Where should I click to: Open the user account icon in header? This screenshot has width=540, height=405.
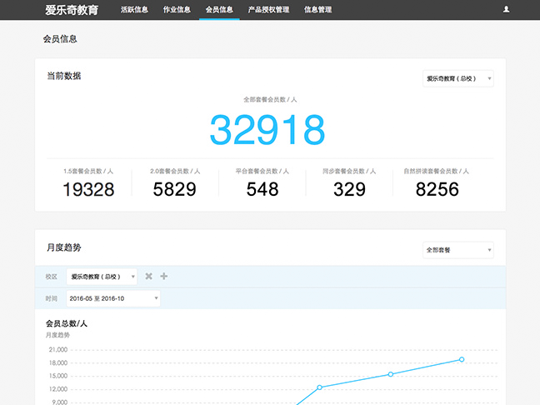tap(506, 10)
